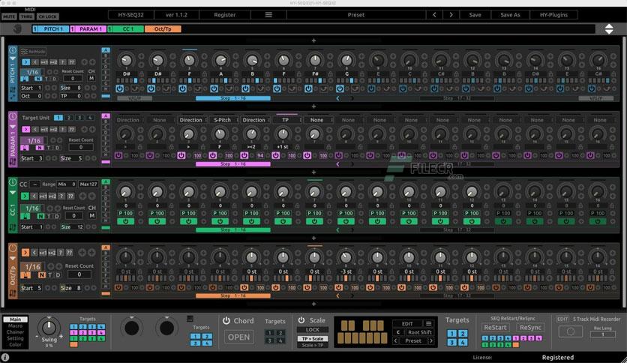Select TP > Scale mode

(x=312, y=338)
